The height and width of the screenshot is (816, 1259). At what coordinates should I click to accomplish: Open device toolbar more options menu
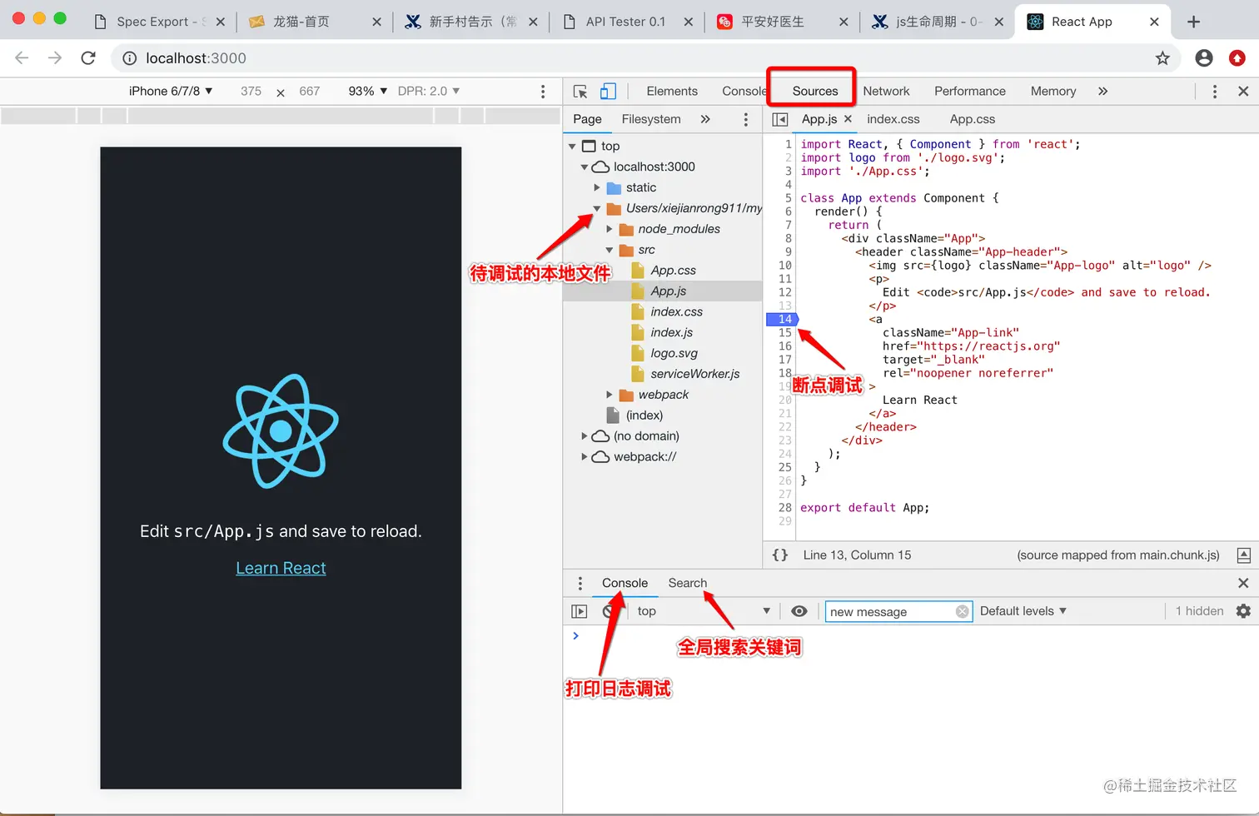pyautogui.click(x=543, y=91)
